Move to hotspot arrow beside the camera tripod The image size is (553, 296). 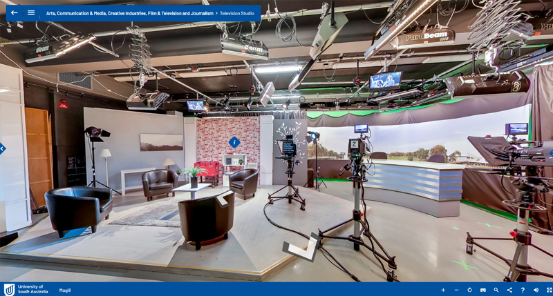click(x=303, y=247)
